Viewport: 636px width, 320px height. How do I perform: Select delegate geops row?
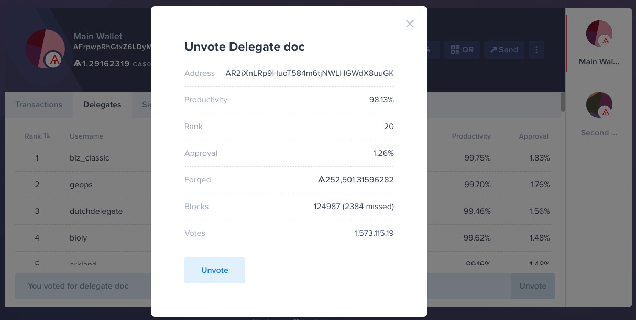[x=283, y=185]
